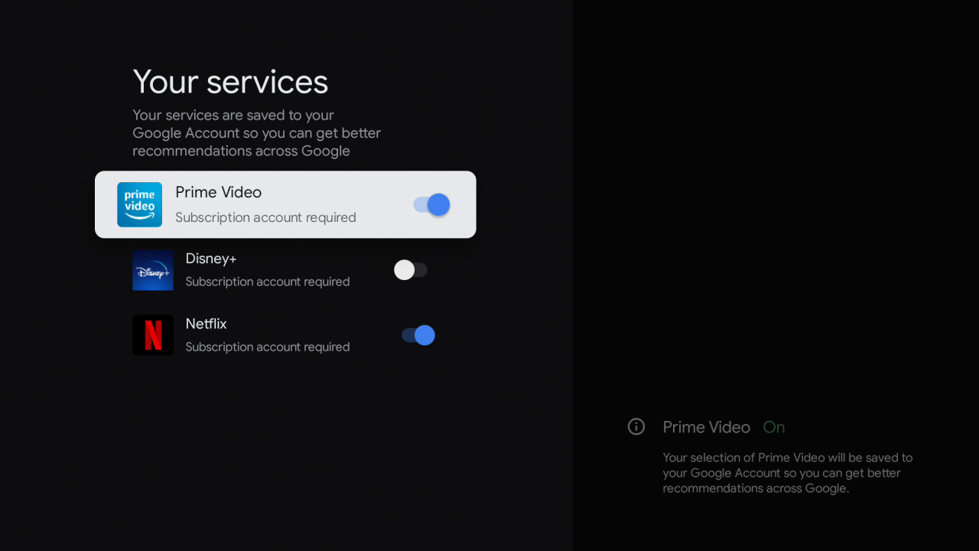Click the "Prime Video" title in info panel
This screenshot has width=979, height=551.
(x=706, y=427)
